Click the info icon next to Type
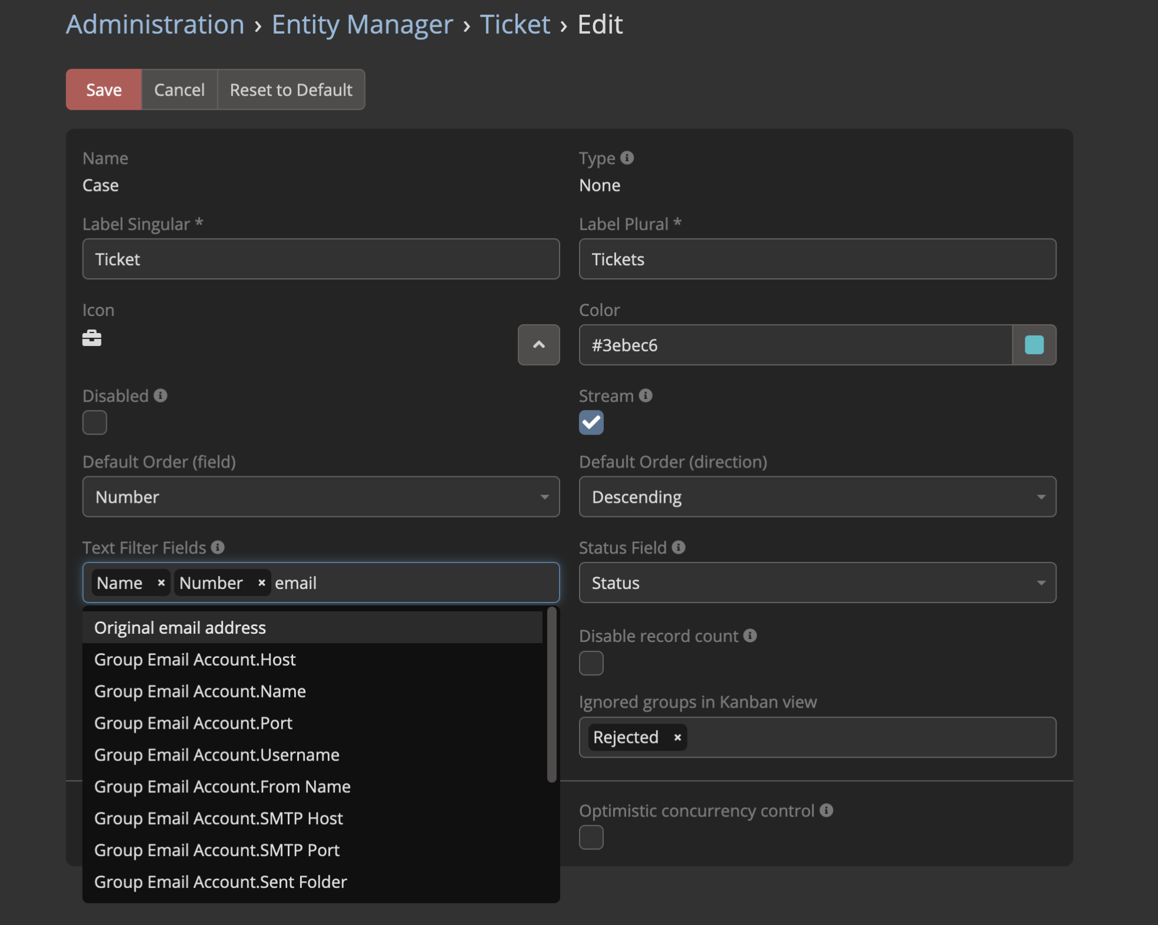Screen dimensions: 1158x925 click(x=627, y=158)
